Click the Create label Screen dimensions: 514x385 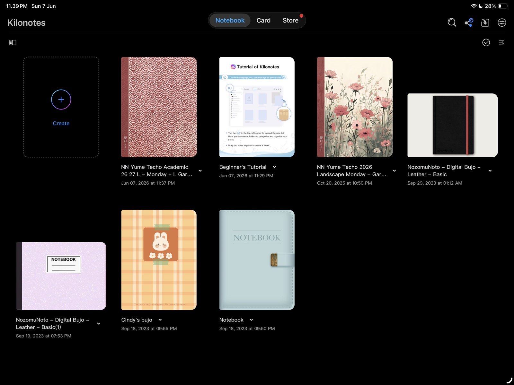pyautogui.click(x=61, y=124)
